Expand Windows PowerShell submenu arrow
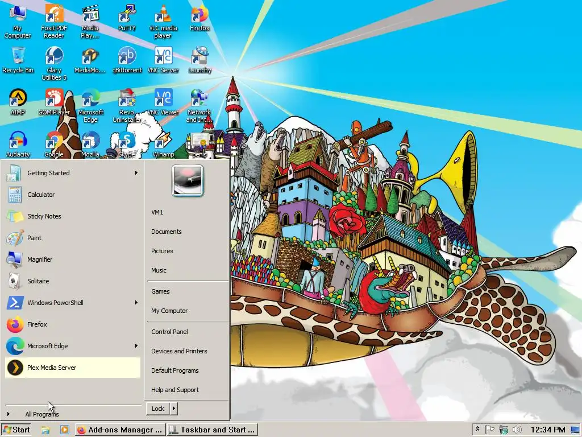 [136, 303]
